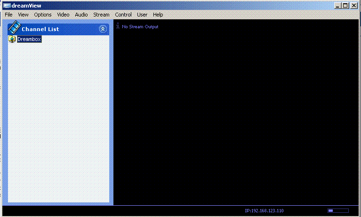Click the progress indicator in status bar
This screenshot has width=361, height=217.
point(338,210)
